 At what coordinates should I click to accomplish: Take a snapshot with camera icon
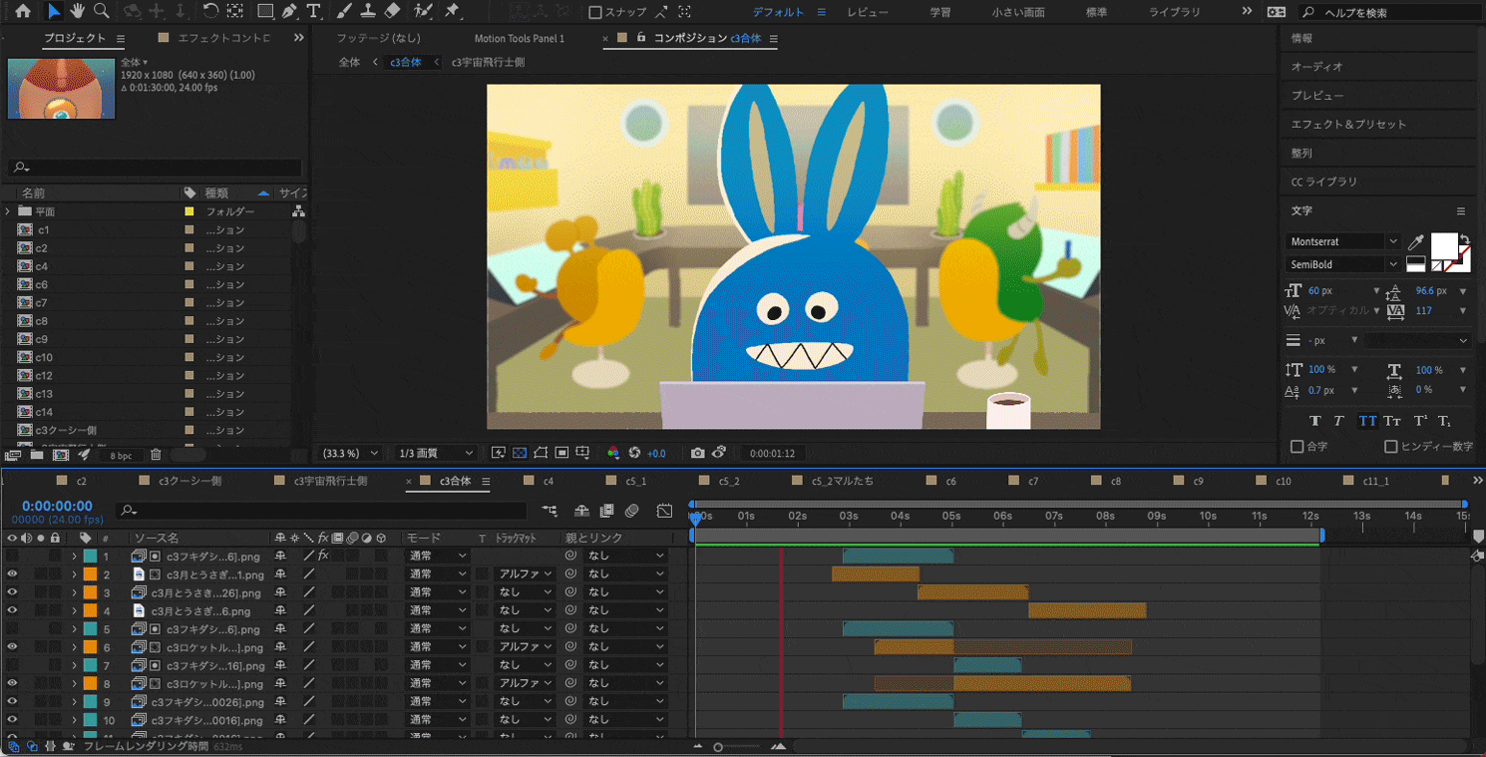(x=697, y=453)
